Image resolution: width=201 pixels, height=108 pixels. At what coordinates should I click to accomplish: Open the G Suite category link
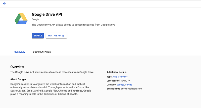click(129, 85)
